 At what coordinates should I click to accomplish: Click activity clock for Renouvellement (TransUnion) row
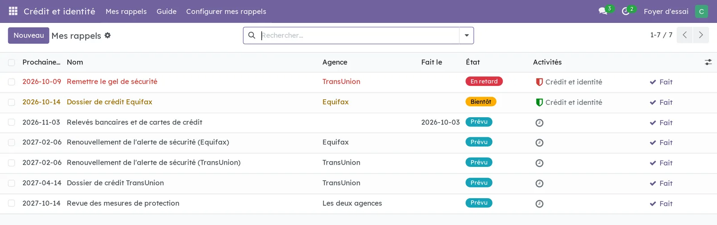click(x=540, y=163)
